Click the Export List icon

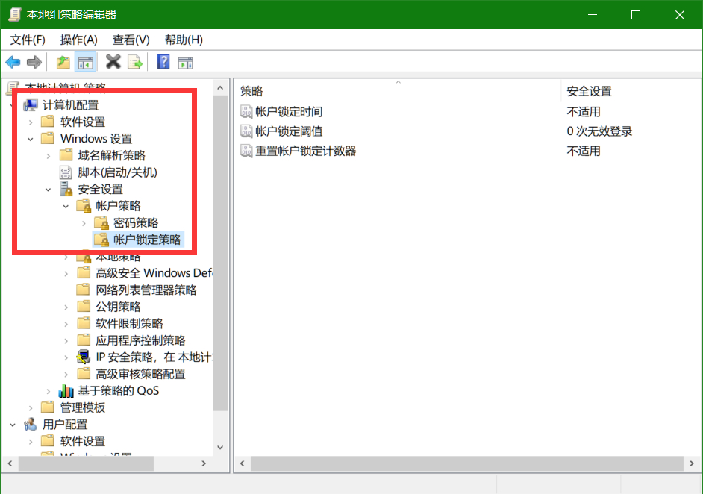(x=135, y=62)
